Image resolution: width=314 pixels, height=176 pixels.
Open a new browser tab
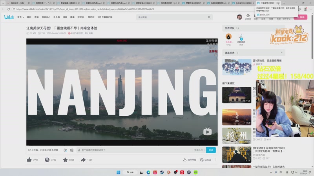pyautogui.click(x=284, y=3)
